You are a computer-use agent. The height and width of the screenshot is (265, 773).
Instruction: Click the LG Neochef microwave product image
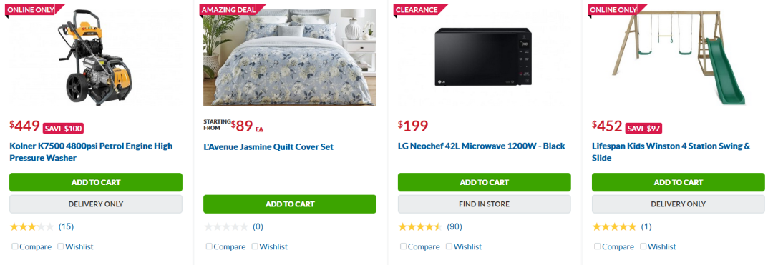484,57
